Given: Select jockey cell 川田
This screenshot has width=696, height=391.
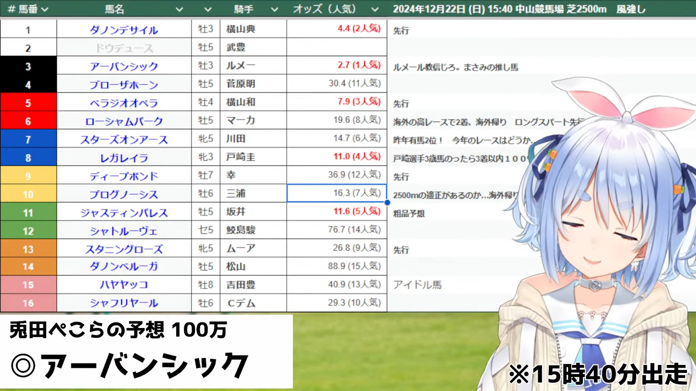Looking at the screenshot, I should (x=253, y=139).
